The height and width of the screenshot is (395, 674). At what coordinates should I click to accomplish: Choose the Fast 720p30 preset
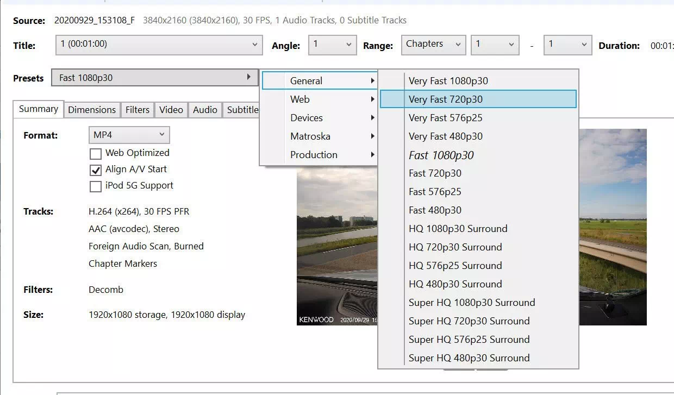(478, 173)
